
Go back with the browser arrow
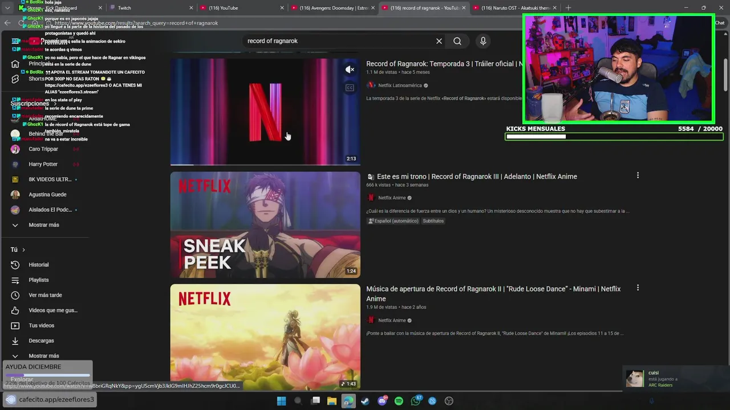7,23
